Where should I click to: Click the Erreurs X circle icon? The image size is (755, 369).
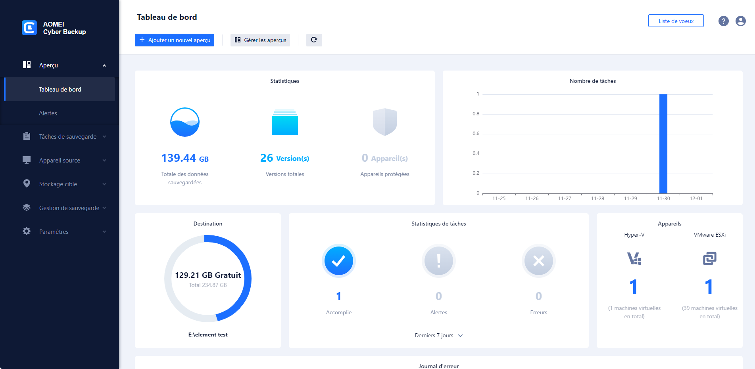click(538, 261)
